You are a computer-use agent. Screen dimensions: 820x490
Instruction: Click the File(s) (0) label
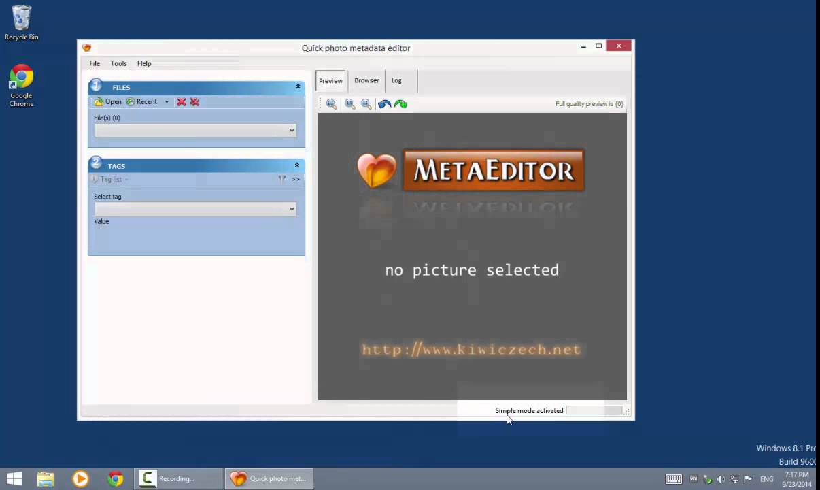coord(107,118)
